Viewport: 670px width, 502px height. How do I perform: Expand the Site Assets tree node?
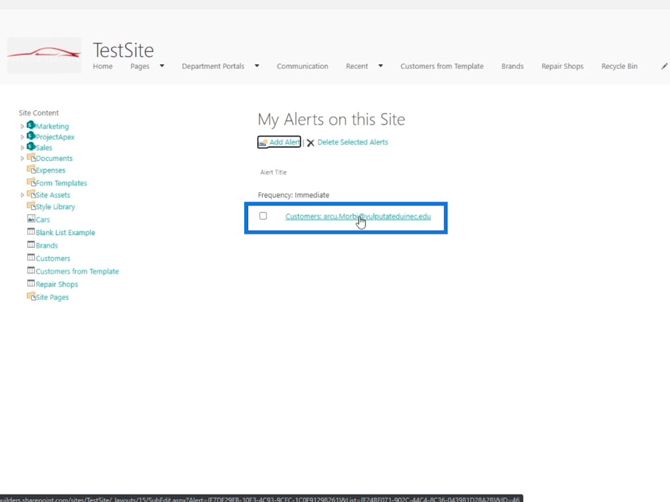22,195
